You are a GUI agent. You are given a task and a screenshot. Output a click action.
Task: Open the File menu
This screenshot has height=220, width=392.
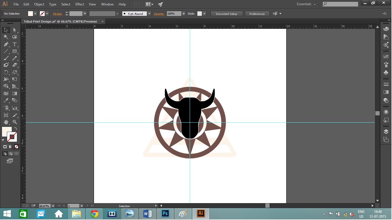(x=16, y=4)
